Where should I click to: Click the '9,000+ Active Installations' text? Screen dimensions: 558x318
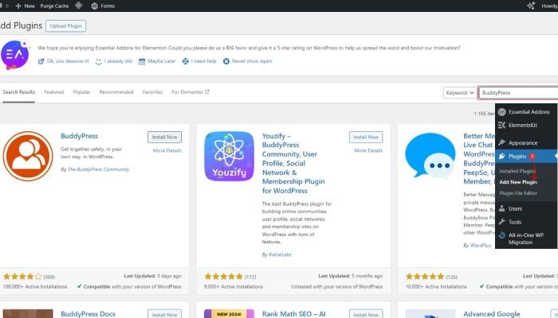[x=234, y=286]
